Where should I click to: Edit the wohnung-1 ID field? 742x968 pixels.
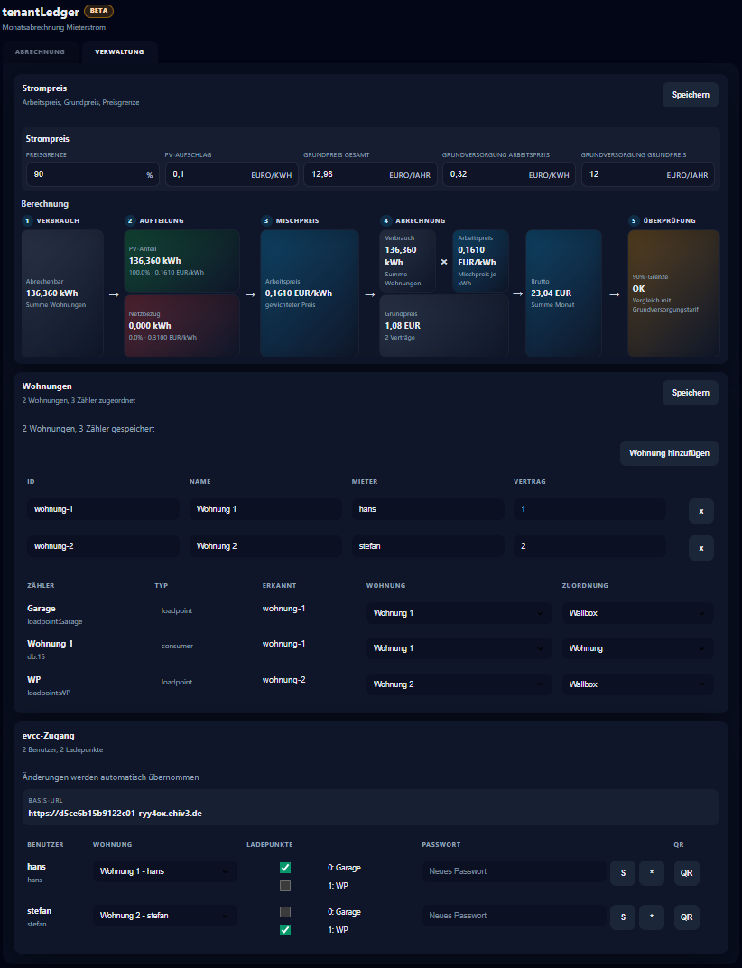[103, 509]
